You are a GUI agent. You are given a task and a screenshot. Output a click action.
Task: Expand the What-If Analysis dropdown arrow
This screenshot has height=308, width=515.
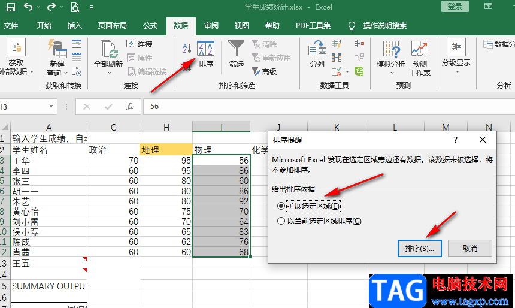point(392,73)
